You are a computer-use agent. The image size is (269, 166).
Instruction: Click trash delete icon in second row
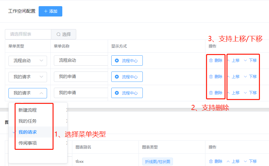coord(211,76)
